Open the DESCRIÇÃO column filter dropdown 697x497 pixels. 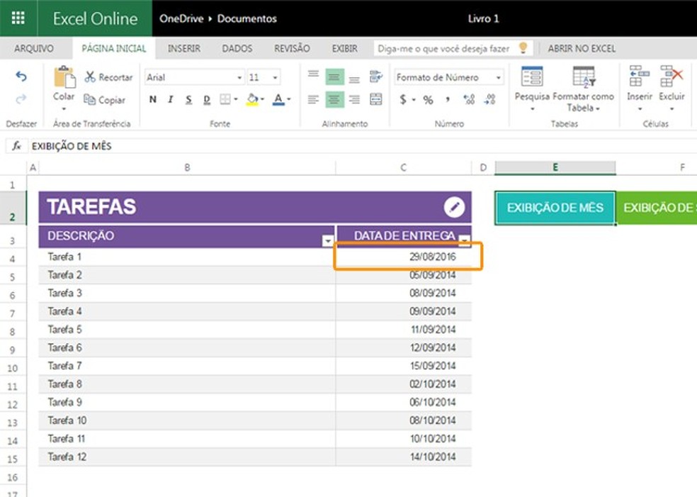coord(327,241)
